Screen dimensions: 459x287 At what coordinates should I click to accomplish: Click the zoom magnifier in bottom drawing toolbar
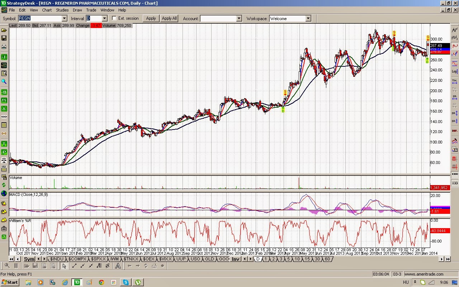[7, 266]
